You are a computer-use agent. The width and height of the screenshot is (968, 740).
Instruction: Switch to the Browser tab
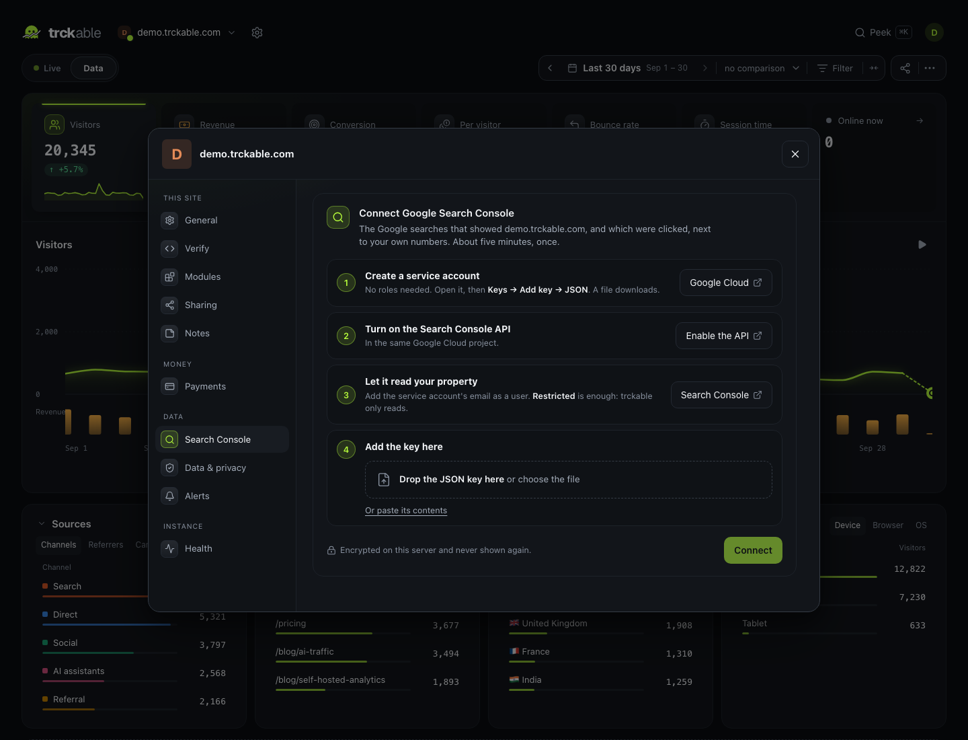(x=888, y=525)
